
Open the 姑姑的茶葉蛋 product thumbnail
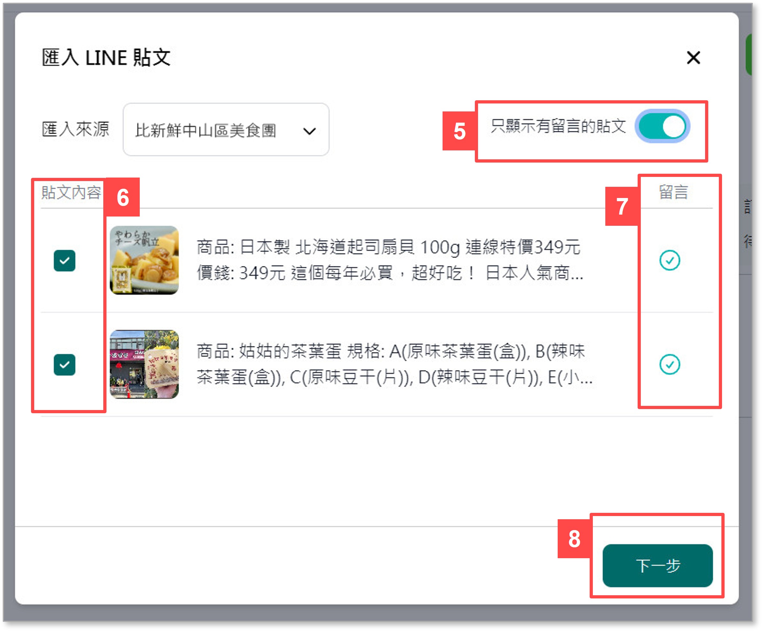pyautogui.click(x=144, y=364)
